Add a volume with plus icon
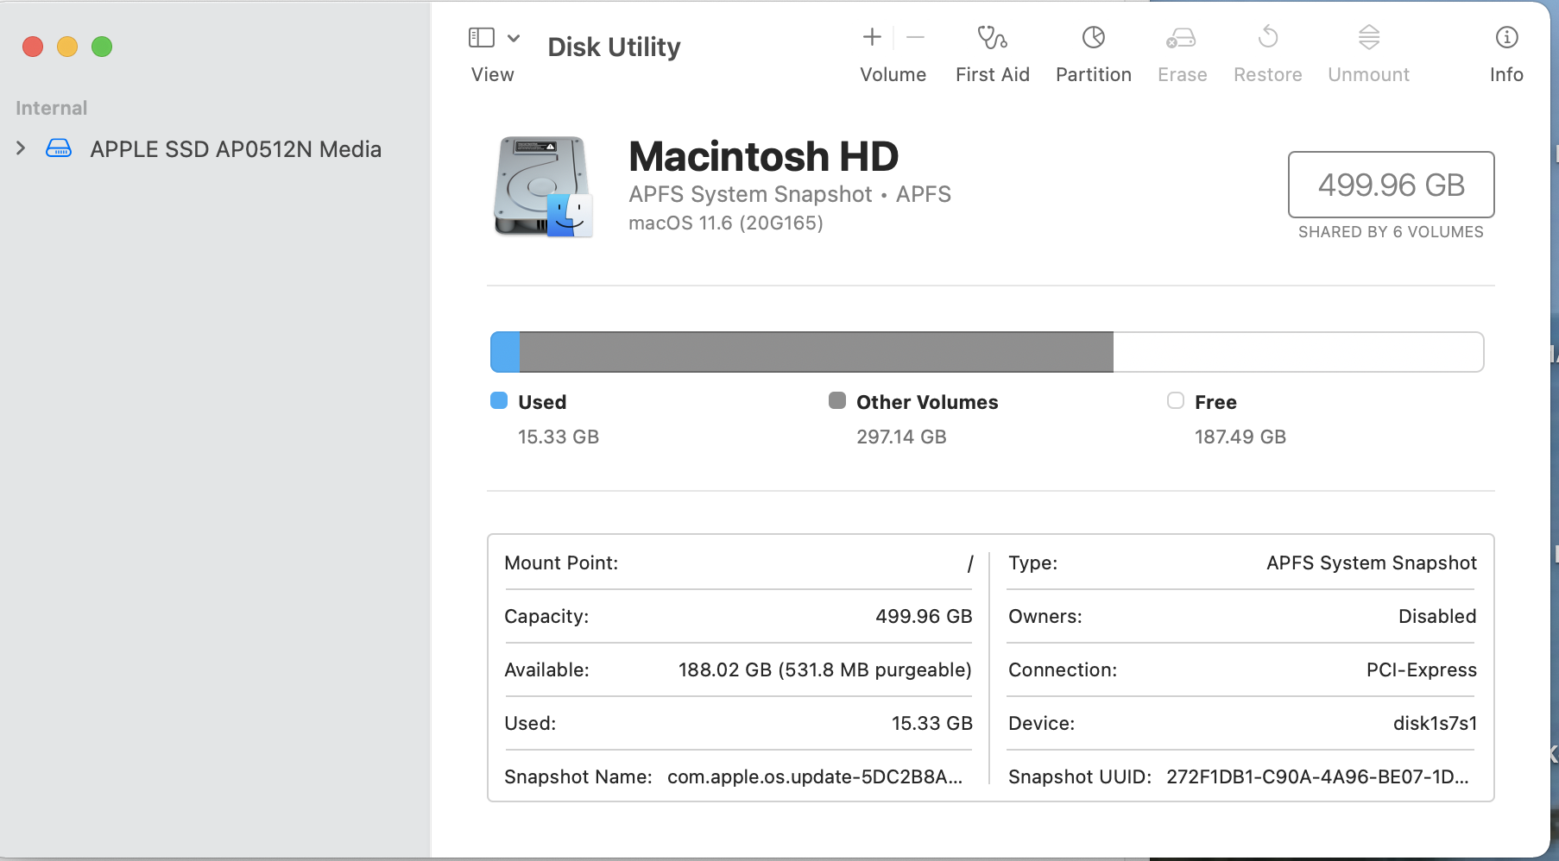 pos(872,37)
